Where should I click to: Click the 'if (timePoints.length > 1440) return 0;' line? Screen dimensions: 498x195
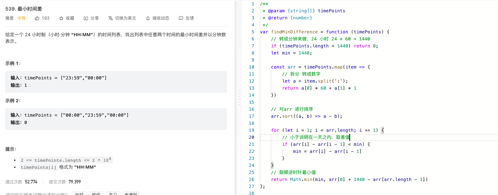click(324, 46)
